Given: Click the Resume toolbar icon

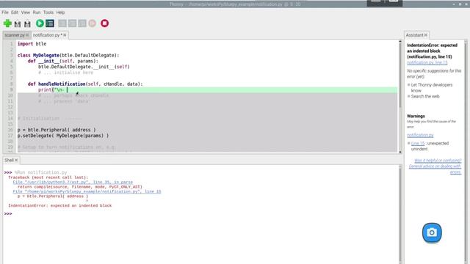Looking at the screenshot, I should click(x=93, y=23).
